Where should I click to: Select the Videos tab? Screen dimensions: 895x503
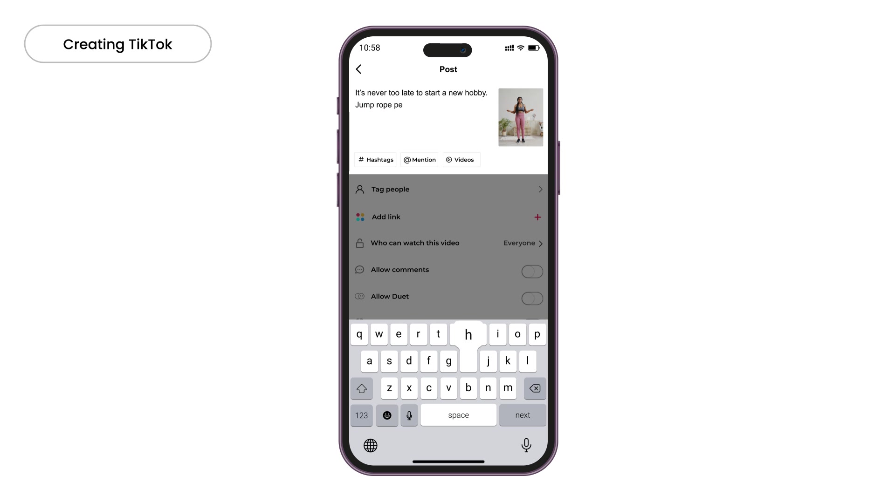click(x=461, y=160)
